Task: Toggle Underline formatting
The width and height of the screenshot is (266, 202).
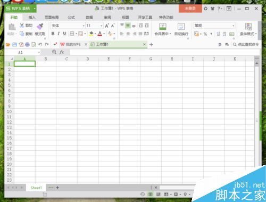Action: (64, 34)
